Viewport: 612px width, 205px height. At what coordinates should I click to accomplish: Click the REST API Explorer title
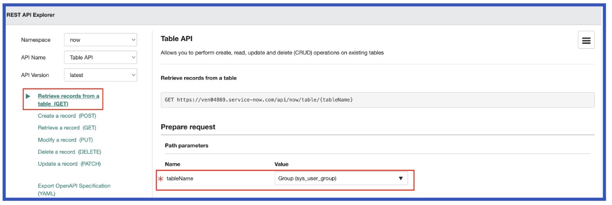click(x=31, y=15)
